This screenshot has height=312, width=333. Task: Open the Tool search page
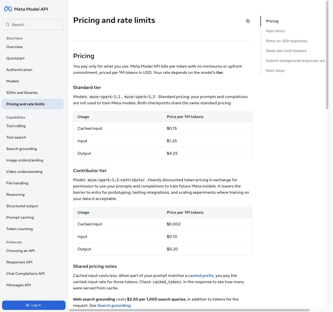16,137
